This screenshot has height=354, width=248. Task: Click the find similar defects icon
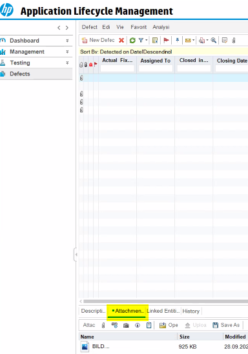(201, 41)
